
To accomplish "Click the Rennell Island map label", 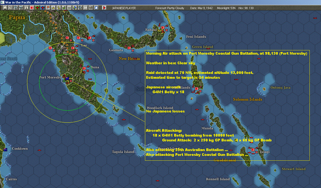I will (x=218, y=179).
